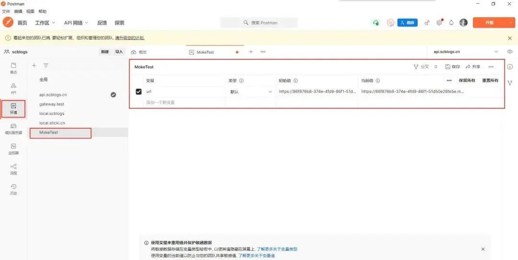
Task: Open the Collections sidebar icon
Action: 13,68
